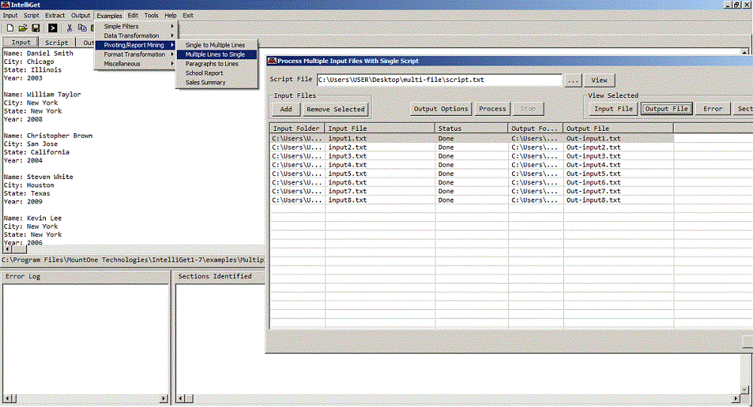Click the Remove Selected button

(336, 109)
